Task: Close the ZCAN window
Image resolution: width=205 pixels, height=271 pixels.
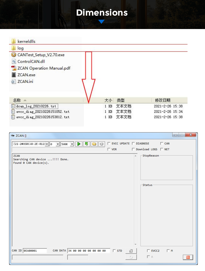Action: [191, 135]
